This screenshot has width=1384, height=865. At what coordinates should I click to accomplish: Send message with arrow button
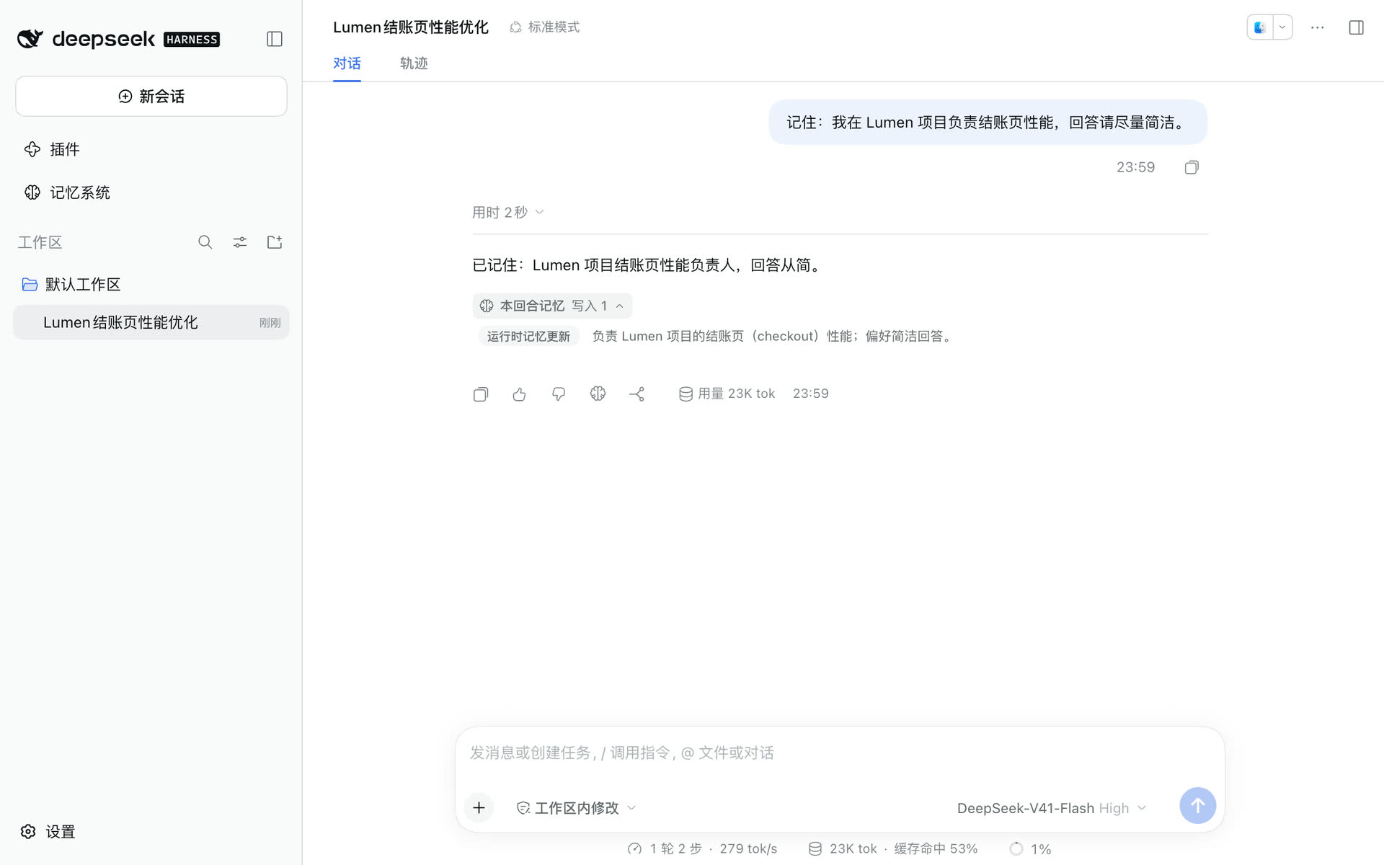tap(1197, 806)
